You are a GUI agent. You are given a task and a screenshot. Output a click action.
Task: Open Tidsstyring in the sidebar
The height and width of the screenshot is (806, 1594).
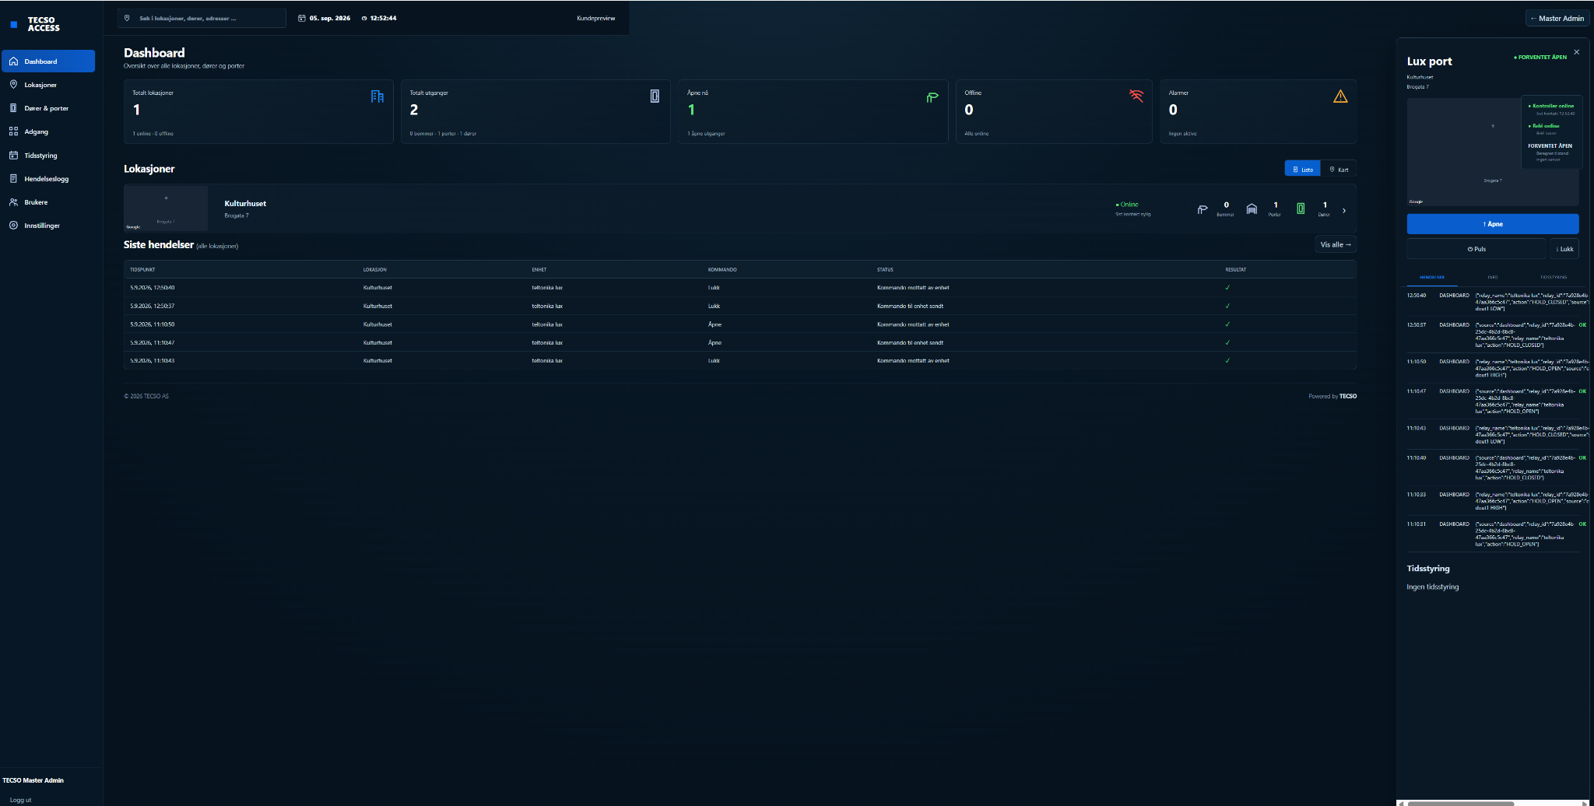pyautogui.click(x=48, y=156)
